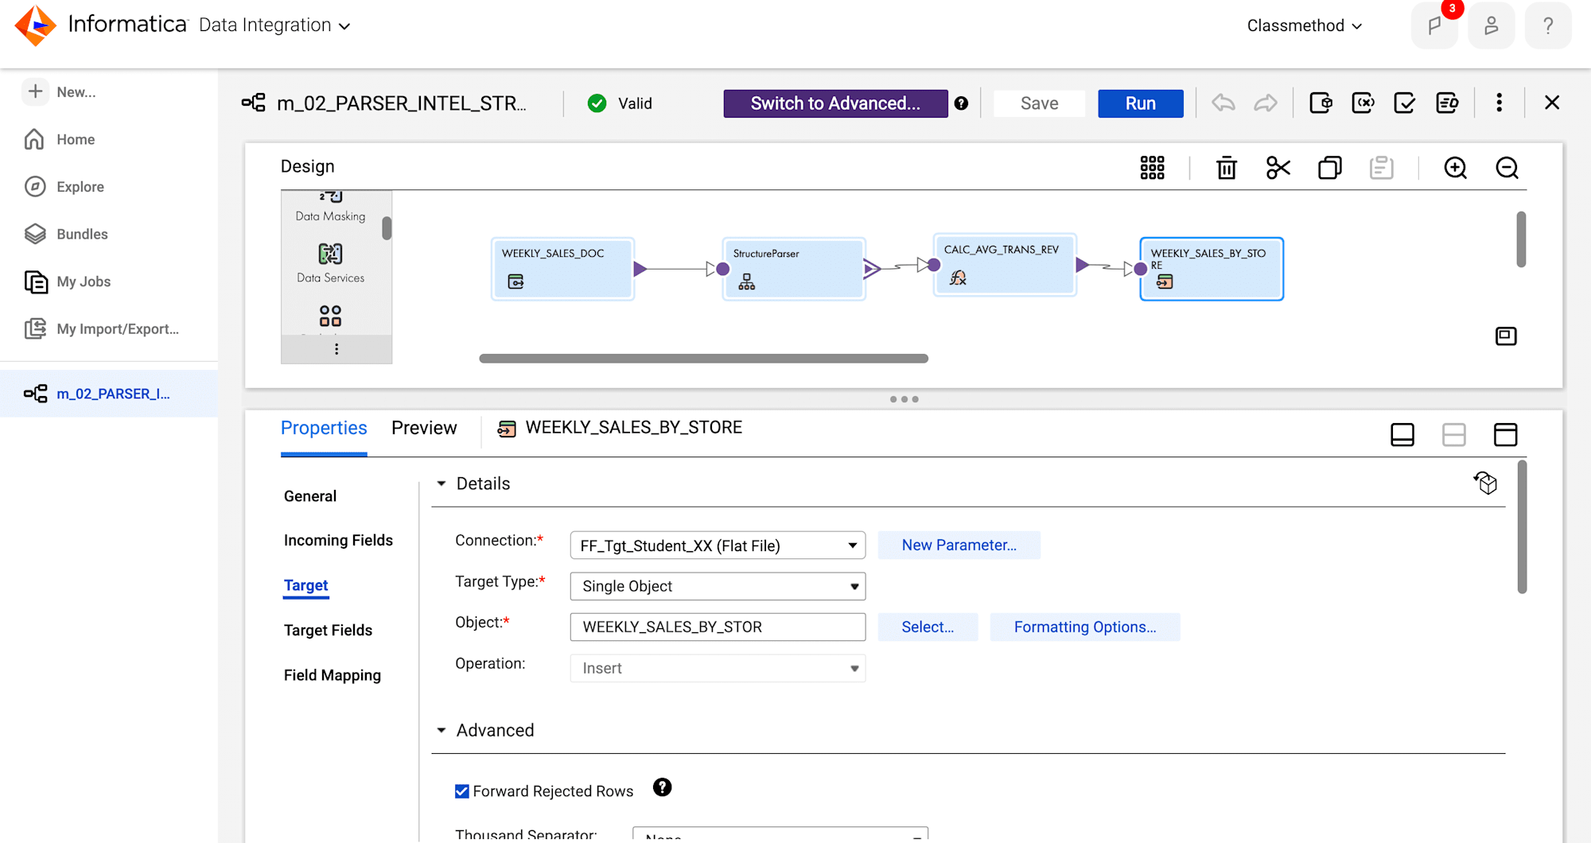Click the zoom out magnifier icon
Image resolution: width=1591 pixels, height=843 pixels.
[1507, 168]
